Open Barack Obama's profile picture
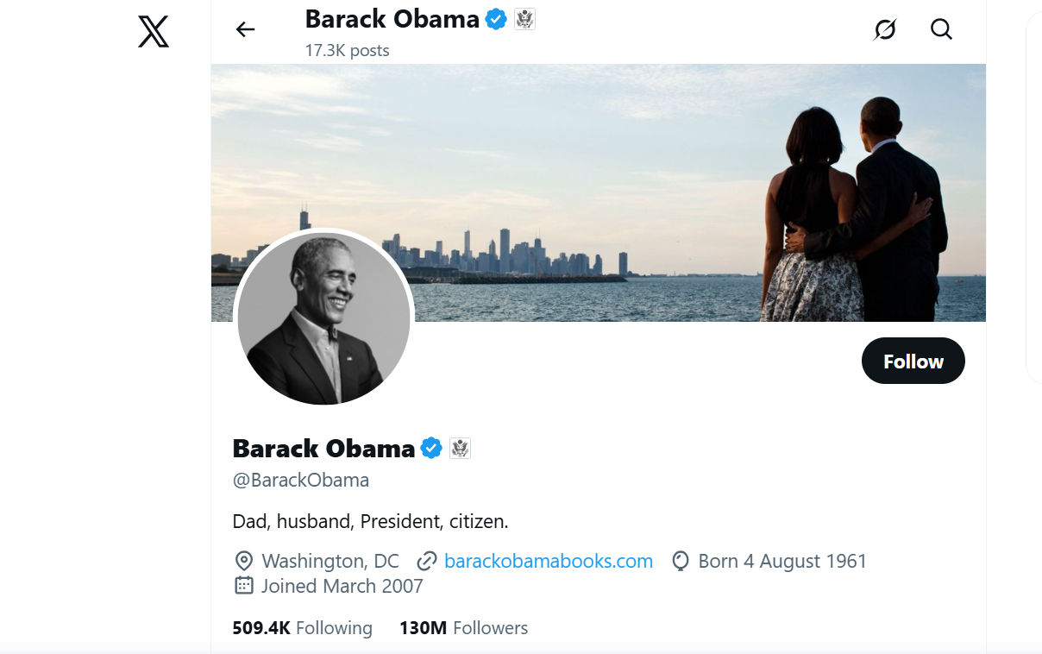The height and width of the screenshot is (654, 1042). [x=324, y=318]
